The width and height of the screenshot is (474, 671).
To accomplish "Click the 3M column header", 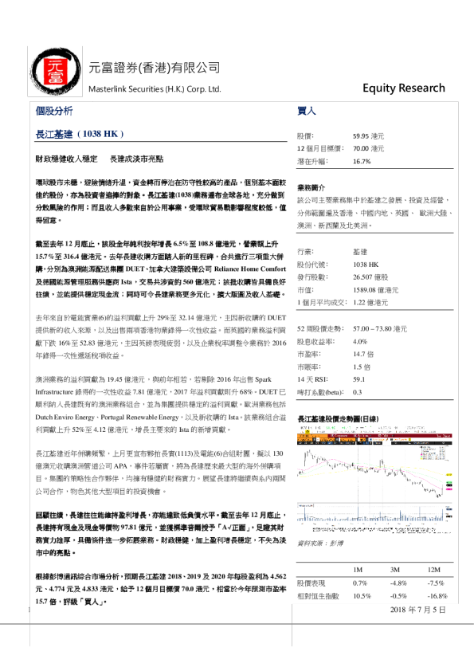I will [395, 570].
